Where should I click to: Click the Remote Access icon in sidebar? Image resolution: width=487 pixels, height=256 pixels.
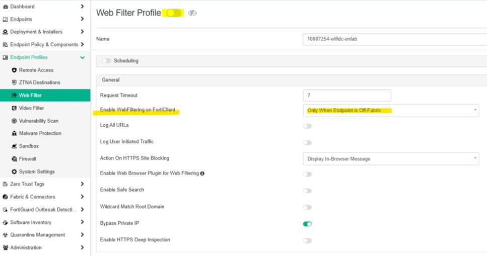15,70
